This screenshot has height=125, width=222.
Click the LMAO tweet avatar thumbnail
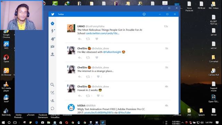pyautogui.click(x=71, y=28)
